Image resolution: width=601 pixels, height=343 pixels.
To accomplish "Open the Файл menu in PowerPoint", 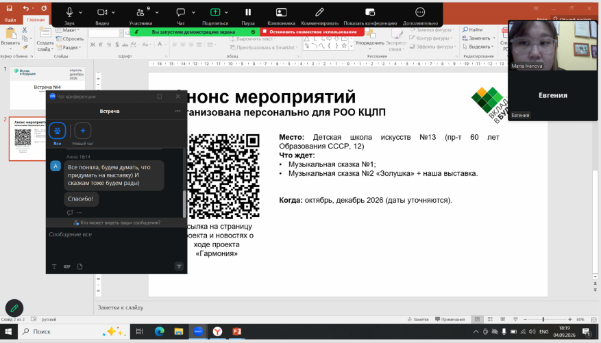I will tap(10, 20).
